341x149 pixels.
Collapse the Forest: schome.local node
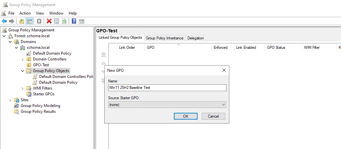(x=4, y=36)
